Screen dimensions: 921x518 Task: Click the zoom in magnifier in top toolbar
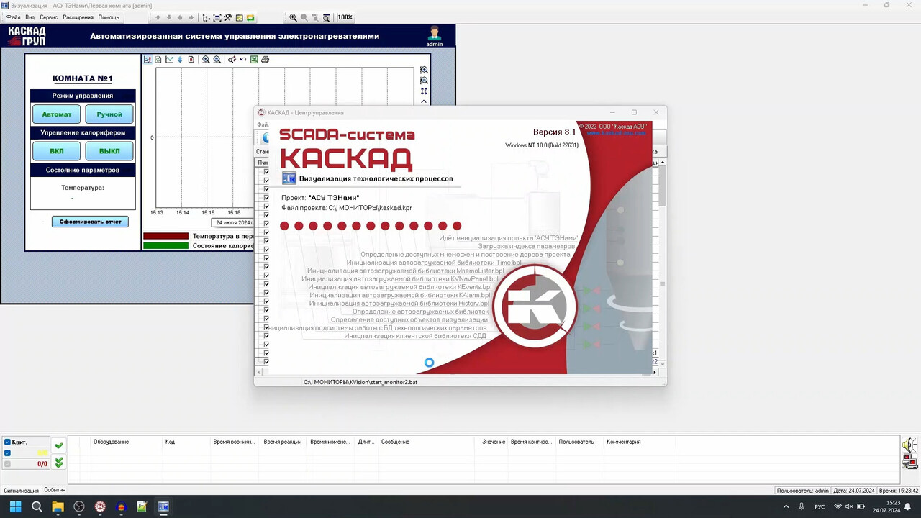click(293, 17)
